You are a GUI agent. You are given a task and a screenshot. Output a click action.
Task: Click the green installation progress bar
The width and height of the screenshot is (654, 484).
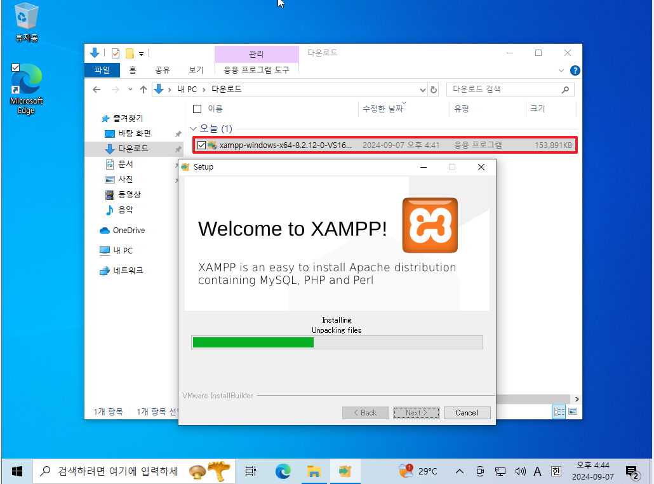[337, 342]
